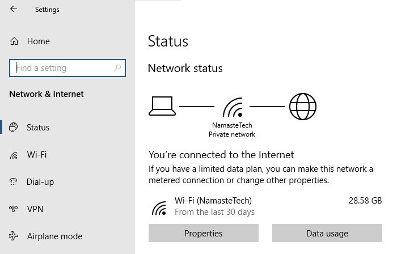The height and width of the screenshot is (254, 397).
Task: Select Wi-Fi in the sidebar
Action: coord(37,155)
